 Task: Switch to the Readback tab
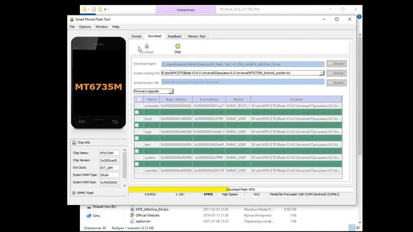click(174, 36)
